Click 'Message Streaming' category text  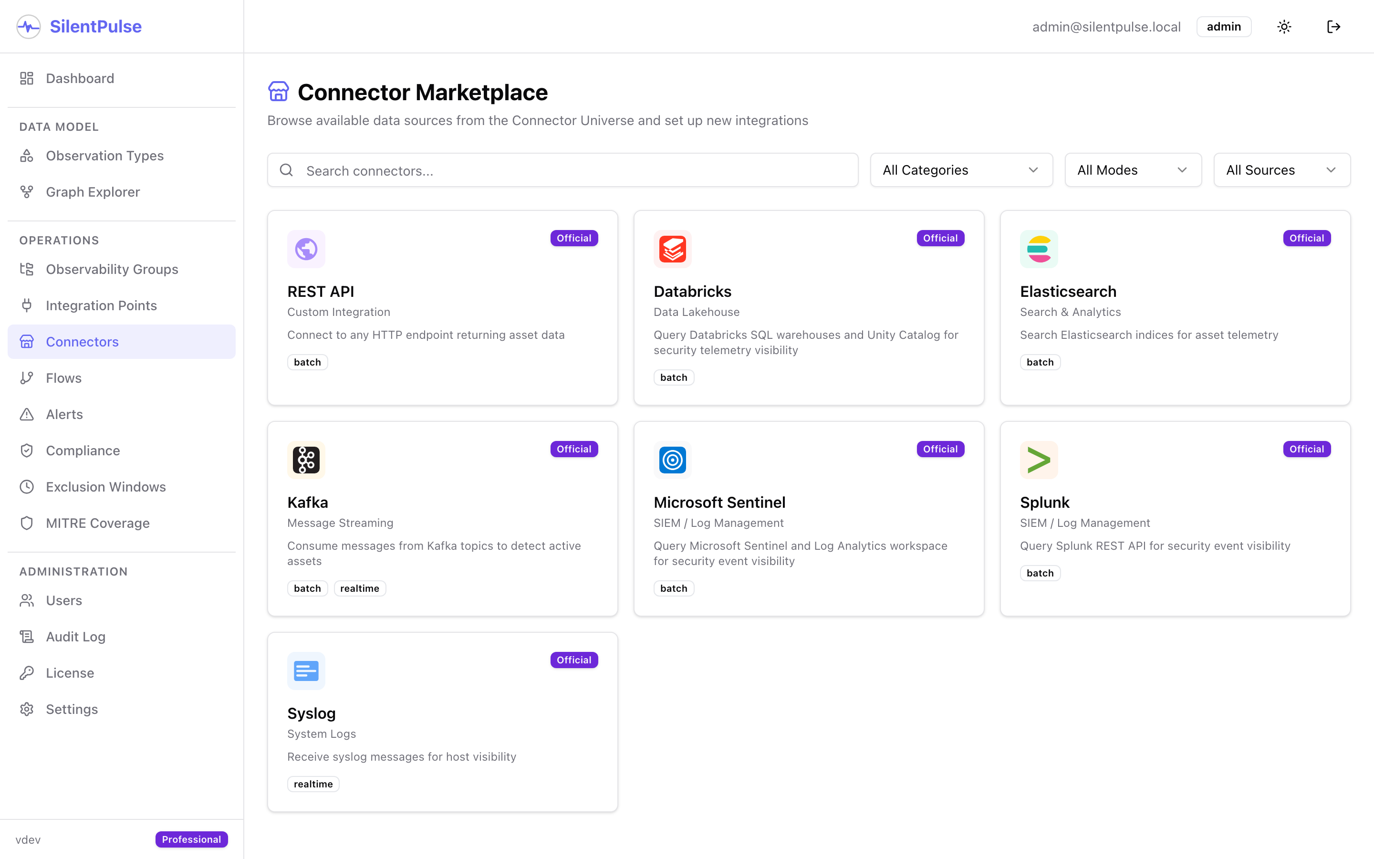340,523
